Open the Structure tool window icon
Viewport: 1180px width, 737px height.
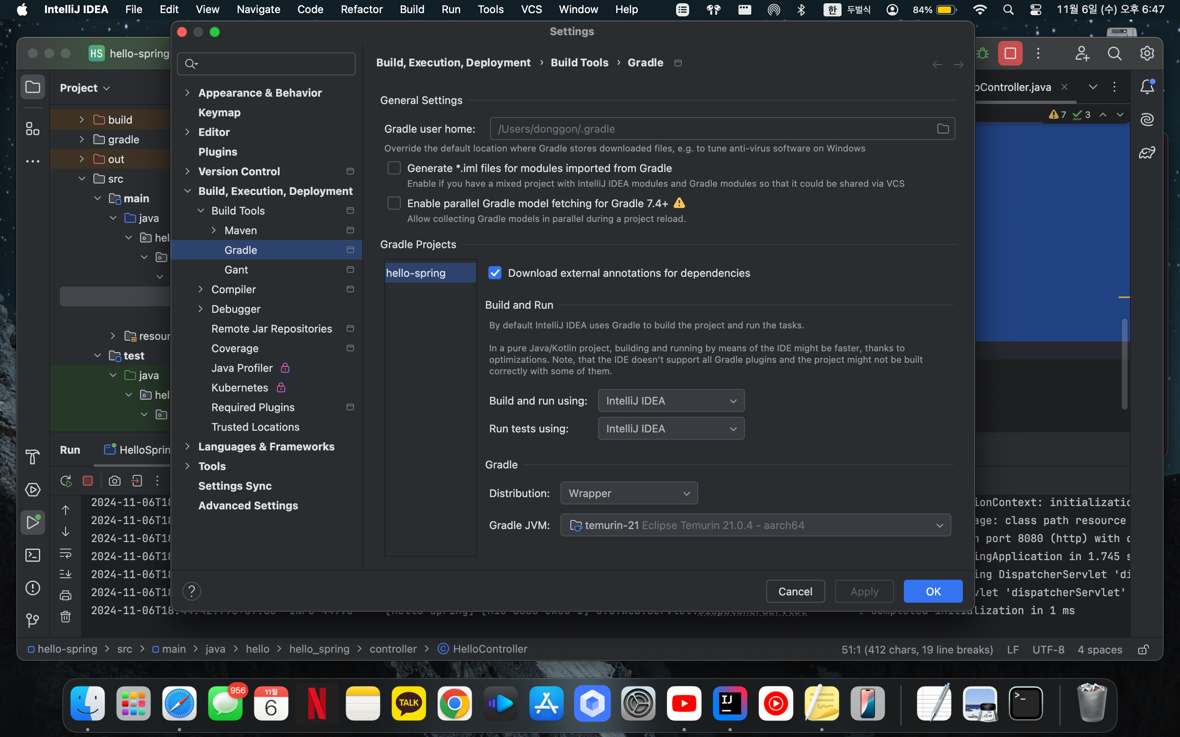[33, 129]
